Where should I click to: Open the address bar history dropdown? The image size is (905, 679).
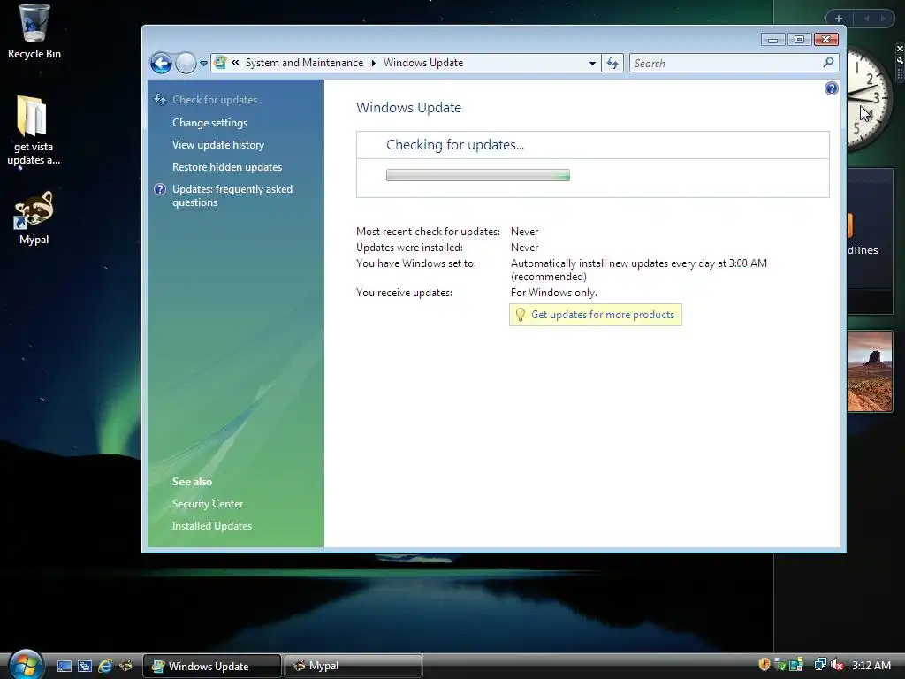click(592, 63)
